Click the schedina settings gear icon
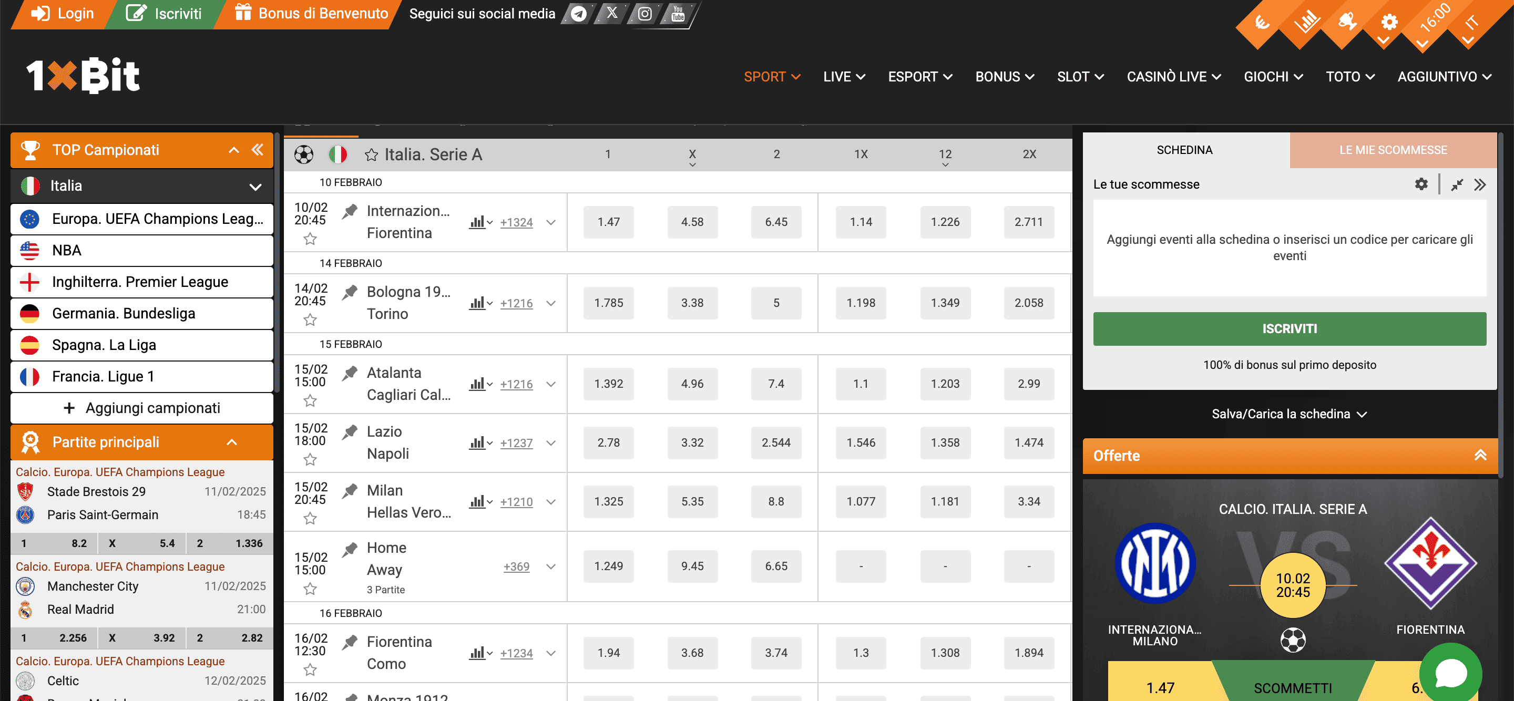Image resolution: width=1514 pixels, height=701 pixels. point(1421,184)
